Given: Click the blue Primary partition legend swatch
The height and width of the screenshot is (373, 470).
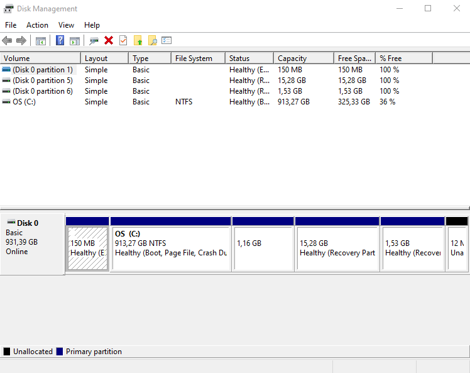Looking at the screenshot, I should (60, 352).
